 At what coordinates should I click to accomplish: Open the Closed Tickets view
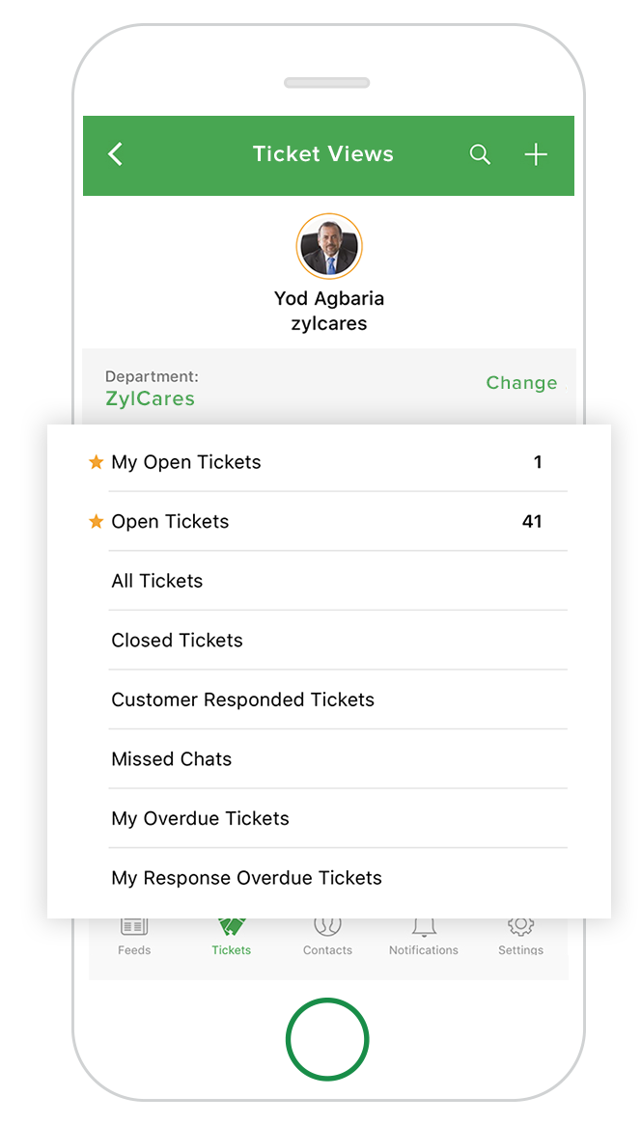click(x=177, y=640)
